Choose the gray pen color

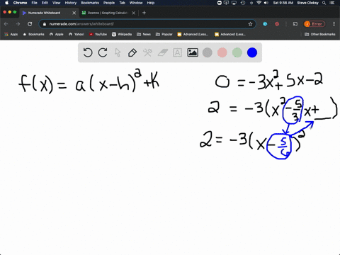click(208, 52)
